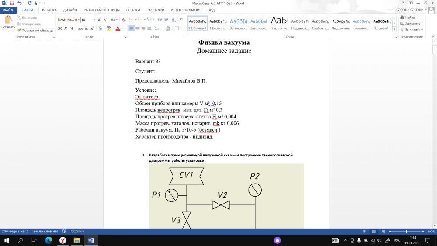Open the Word Help question mark
The image size is (437, 246).
pos(403,3)
